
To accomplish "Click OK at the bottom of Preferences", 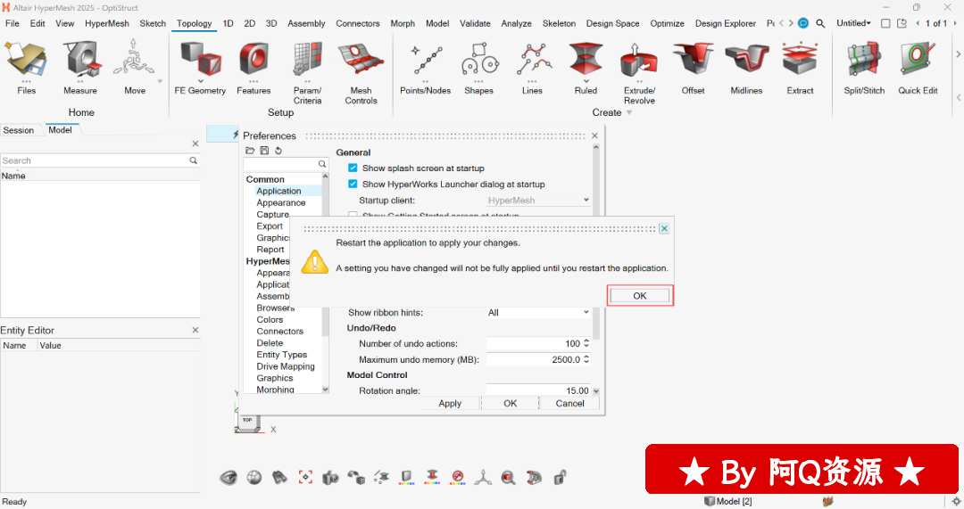I will [x=511, y=404].
